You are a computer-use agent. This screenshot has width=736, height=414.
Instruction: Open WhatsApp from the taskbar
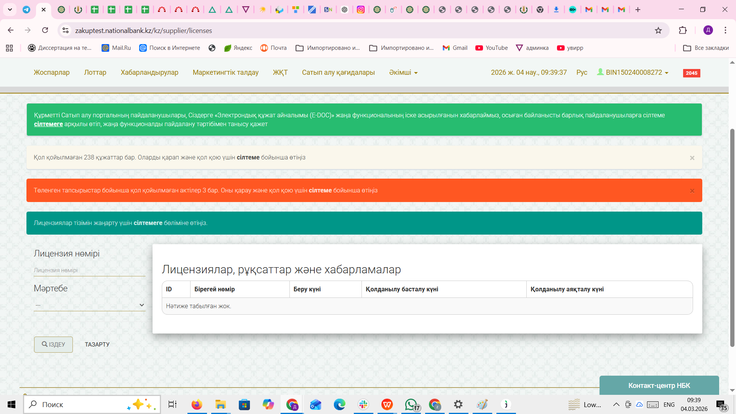point(411,404)
